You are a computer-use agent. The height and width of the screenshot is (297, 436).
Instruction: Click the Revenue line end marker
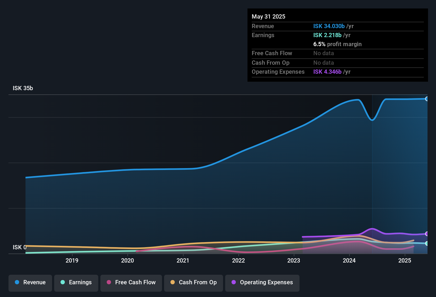click(x=427, y=99)
